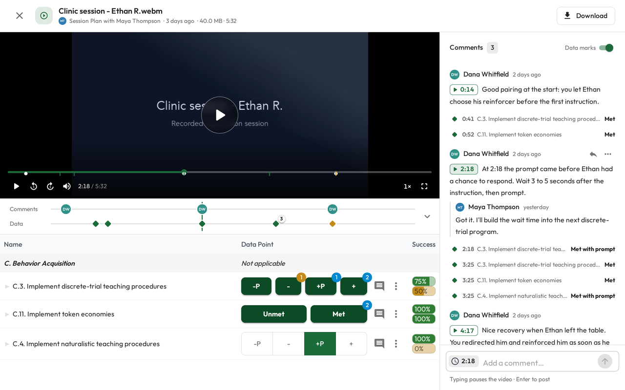Seek on the video progress bar
Screen dimensions: 625x390
point(220,172)
